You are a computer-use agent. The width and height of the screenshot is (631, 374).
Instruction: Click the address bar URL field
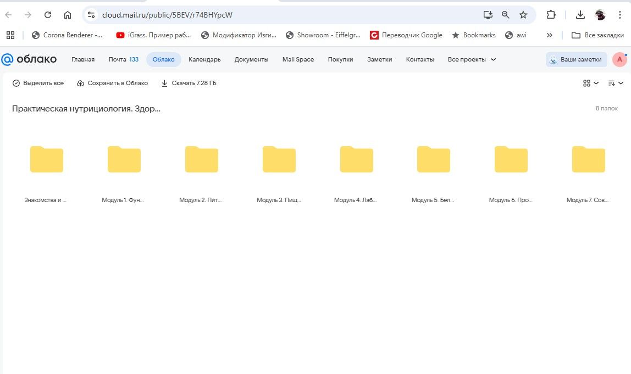click(275, 15)
